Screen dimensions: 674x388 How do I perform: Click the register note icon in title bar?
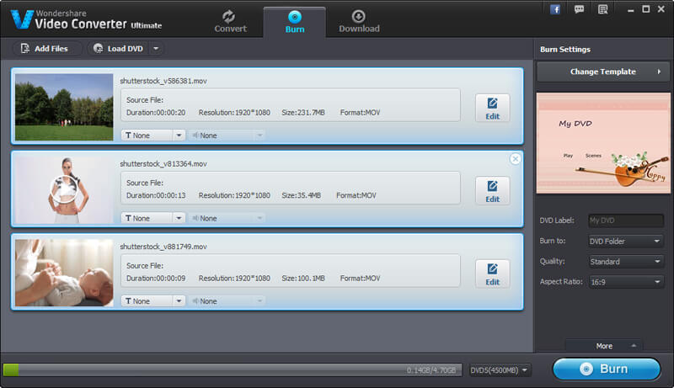click(x=602, y=9)
